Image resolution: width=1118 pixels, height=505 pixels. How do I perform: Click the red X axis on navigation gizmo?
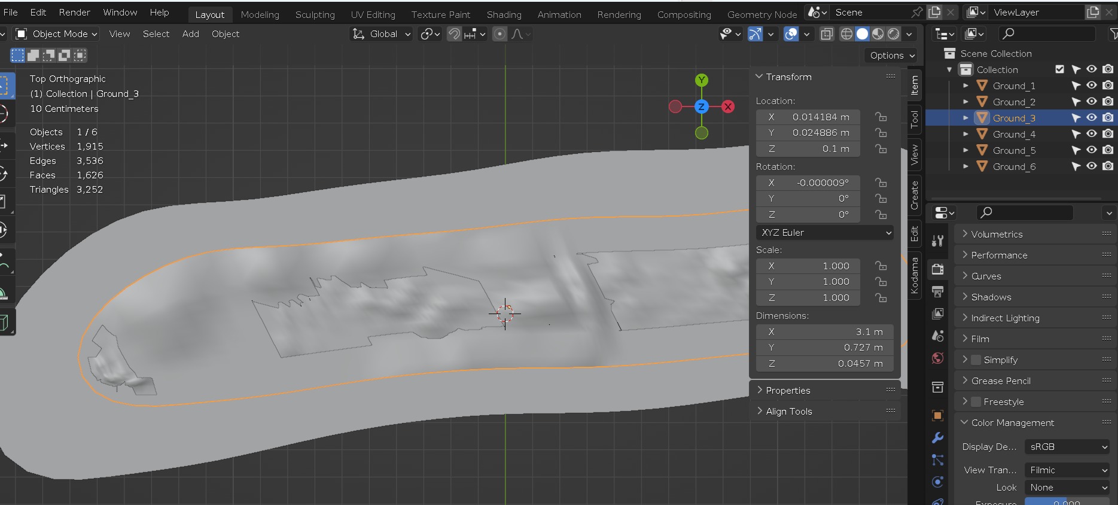tap(728, 107)
